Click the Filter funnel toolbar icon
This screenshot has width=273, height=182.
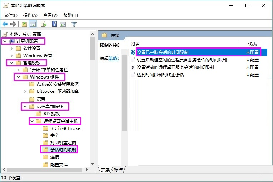(x=74, y=24)
